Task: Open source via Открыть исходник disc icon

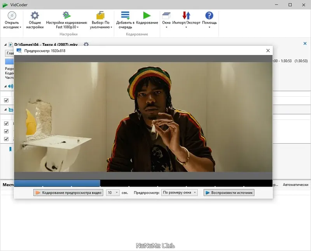Action: [12, 16]
